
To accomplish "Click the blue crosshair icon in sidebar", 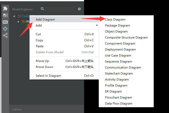I will tap(5, 29).
